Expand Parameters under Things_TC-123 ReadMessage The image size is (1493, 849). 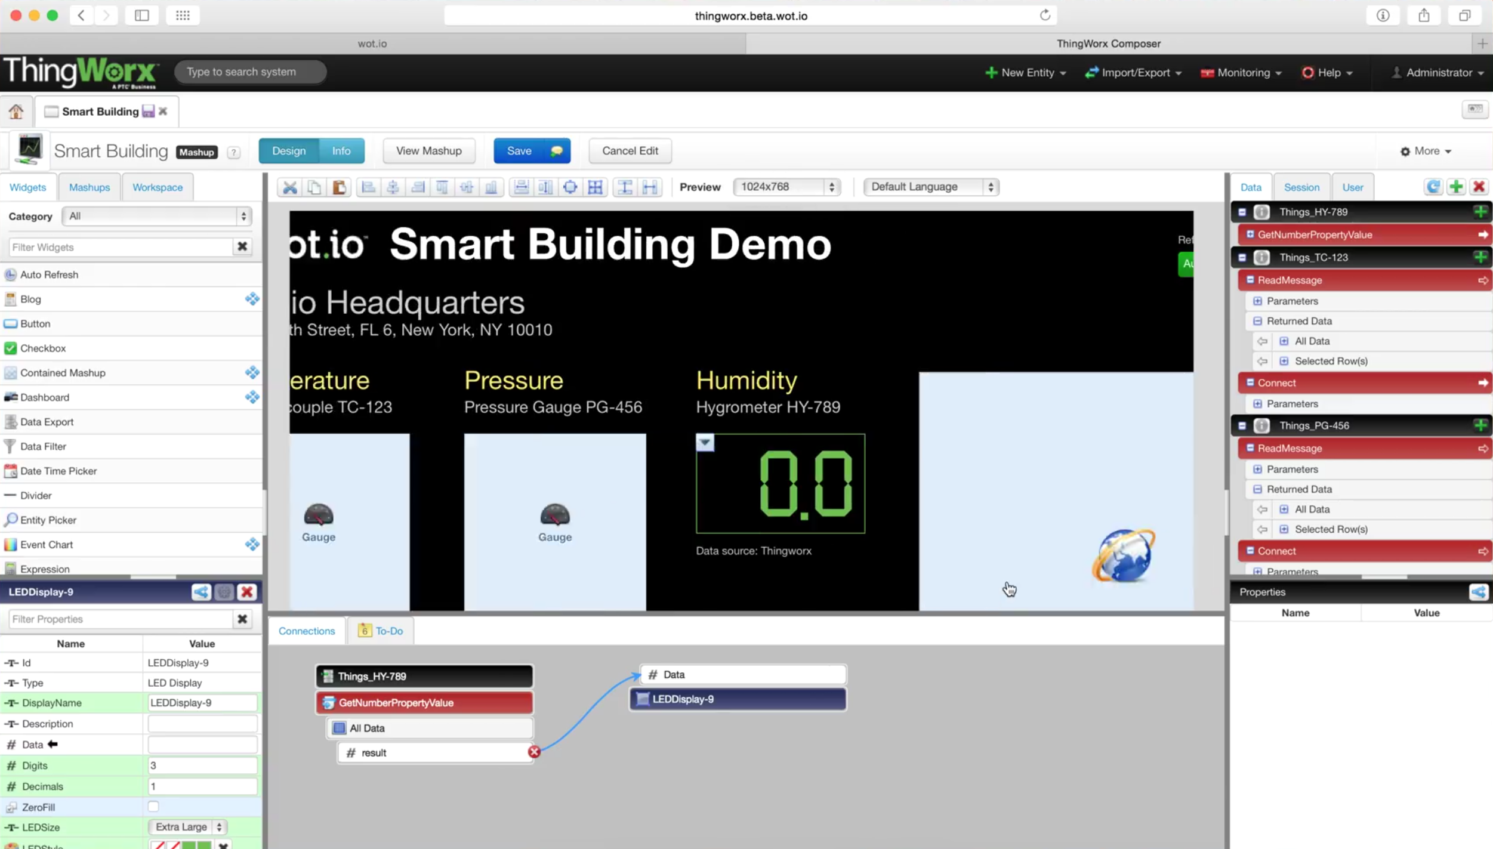[x=1257, y=301]
